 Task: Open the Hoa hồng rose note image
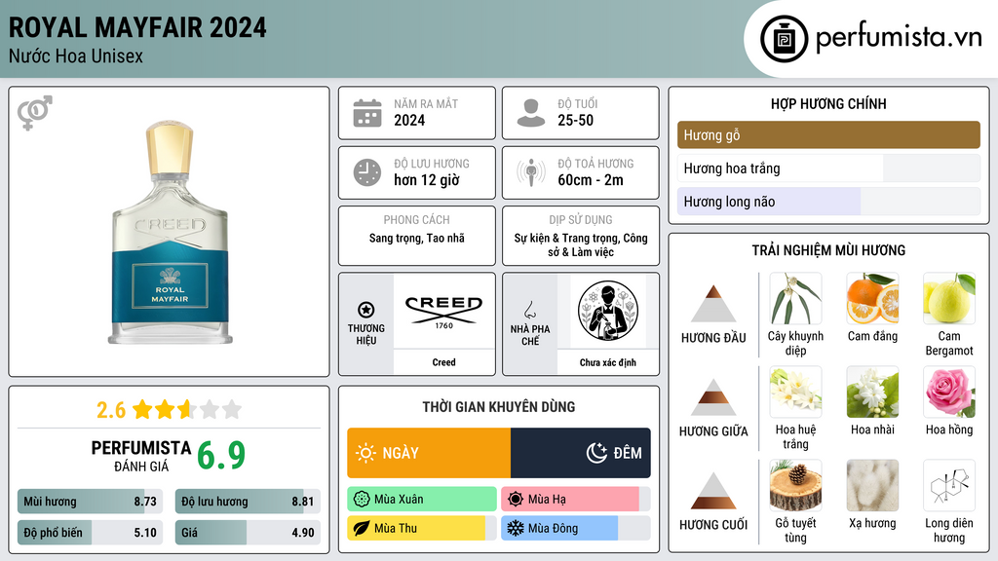[x=949, y=392]
